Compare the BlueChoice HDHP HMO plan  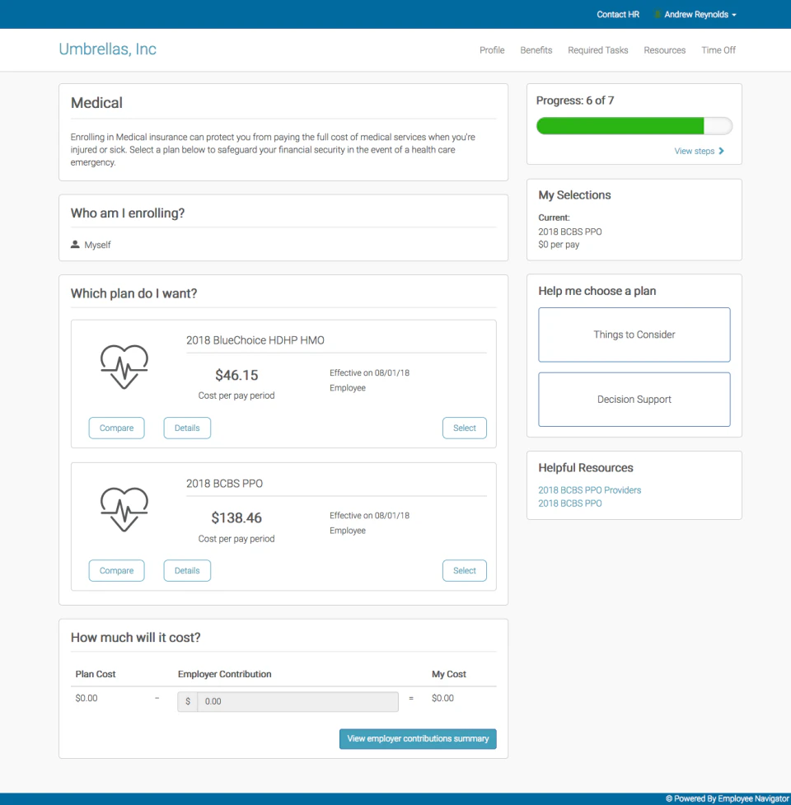coord(116,428)
